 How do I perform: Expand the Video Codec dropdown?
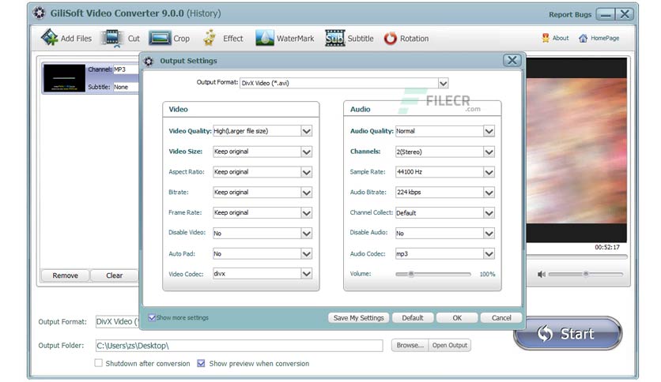point(307,274)
